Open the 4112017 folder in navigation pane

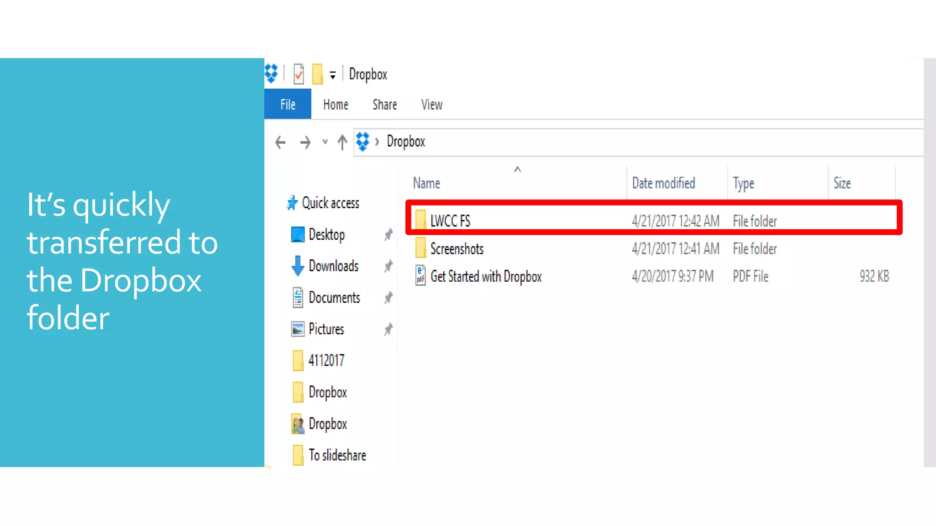click(x=326, y=361)
